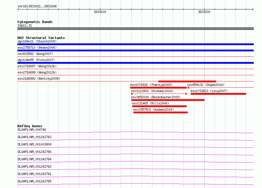The height and width of the screenshot is (188, 262).
Task: Open DLGAP1|NM_001242762 transcript
Action: [x=34, y=166]
